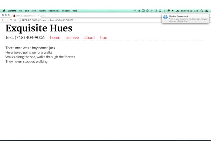The width and height of the screenshot is (211, 150).
Task: Open a new tab with the new-tab button
Action: point(43,16)
